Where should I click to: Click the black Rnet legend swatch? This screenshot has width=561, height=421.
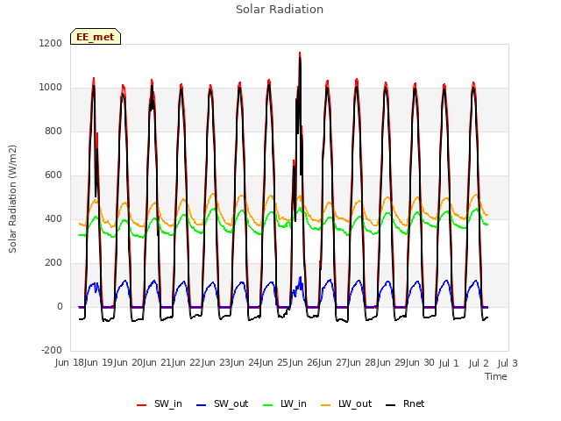click(x=391, y=405)
